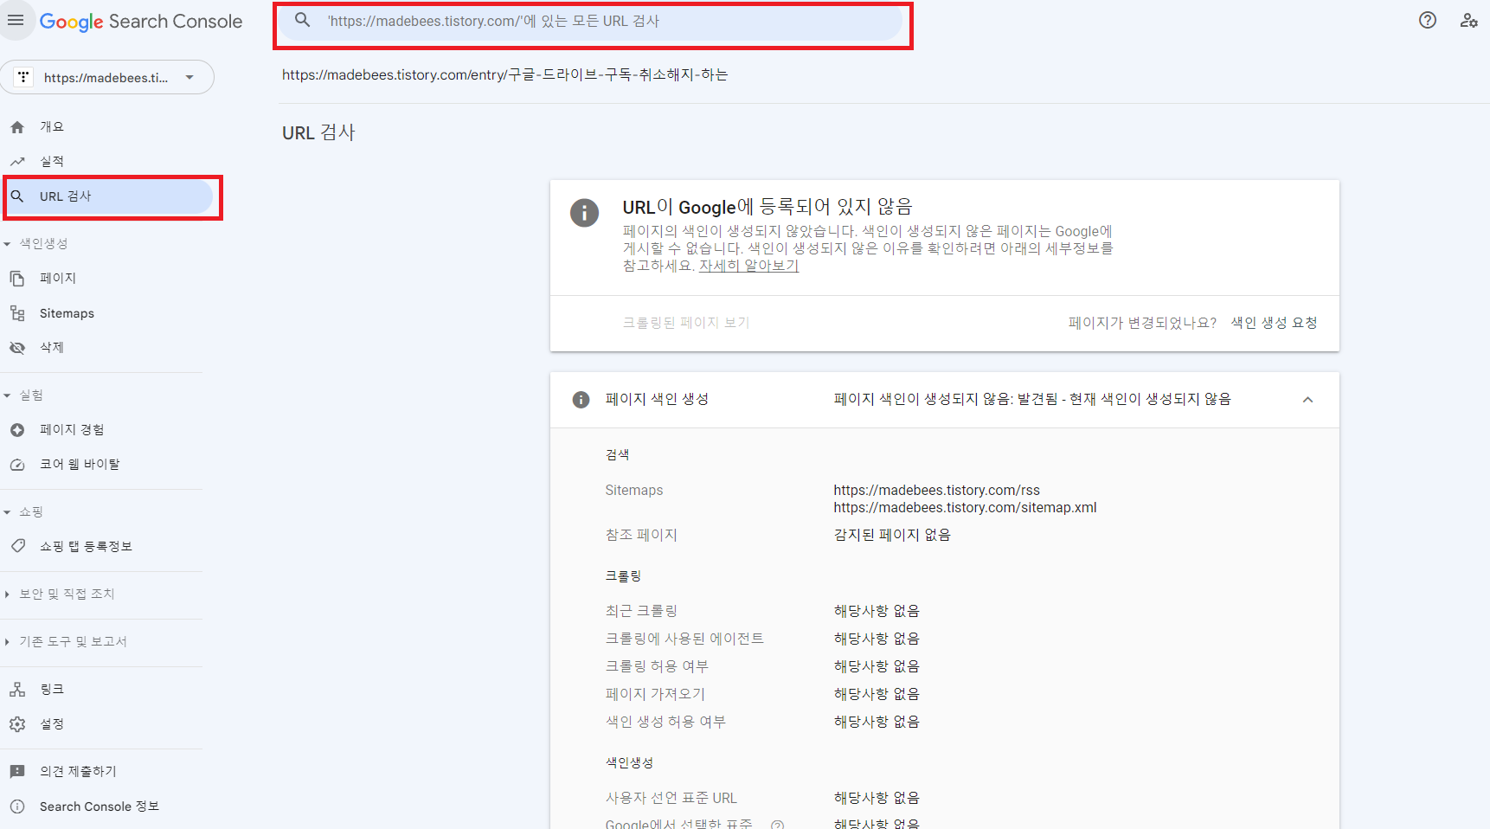Focus the URL inspection search field

coord(593,22)
